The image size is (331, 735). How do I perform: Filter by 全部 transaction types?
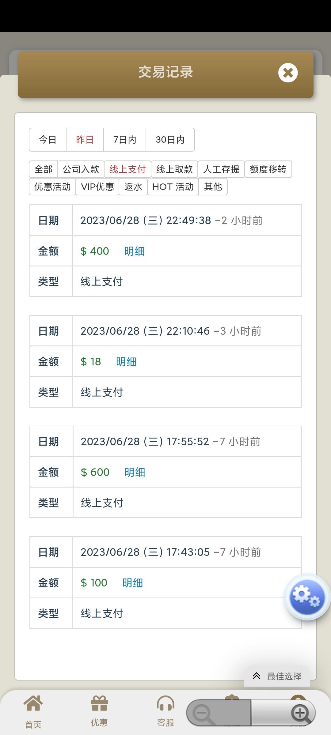coord(44,169)
